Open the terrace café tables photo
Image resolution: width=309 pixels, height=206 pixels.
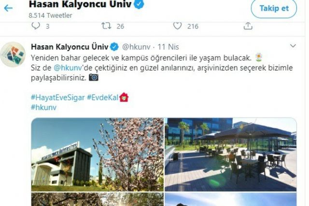231,154
